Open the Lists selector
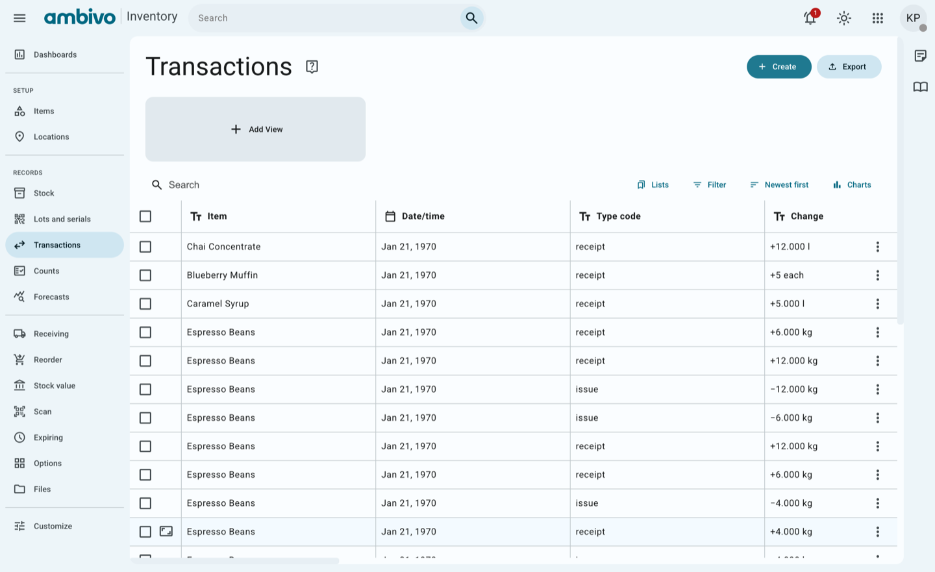 [653, 185]
